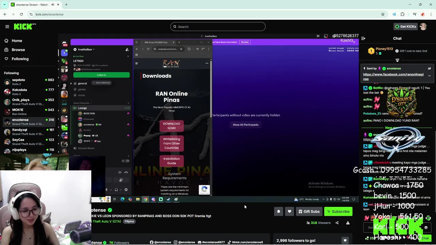This screenshot has height=245, width=436.
Task: Open the Discord #enzotense6677 link
Action: click(211, 242)
